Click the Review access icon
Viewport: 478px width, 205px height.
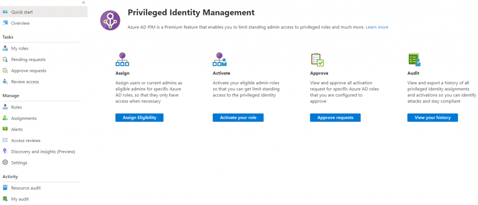pyautogui.click(x=5, y=82)
